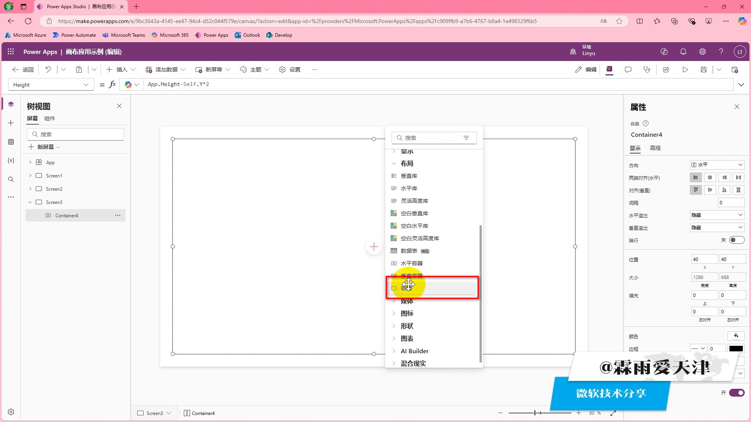Open the Share app icon
751x422 pixels.
666,70
